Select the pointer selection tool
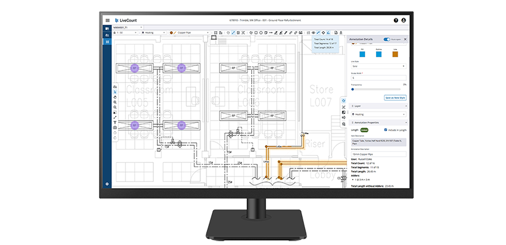 click(115, 92)
